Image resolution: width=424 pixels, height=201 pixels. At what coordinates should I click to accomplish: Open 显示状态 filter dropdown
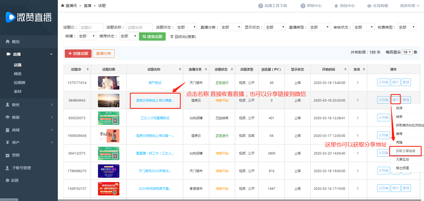(275, 27)
